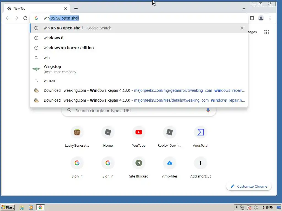This screenshot has width=282, height=211.
Task: Click the Google icon in address bar
Action: (x=36, y=18)
